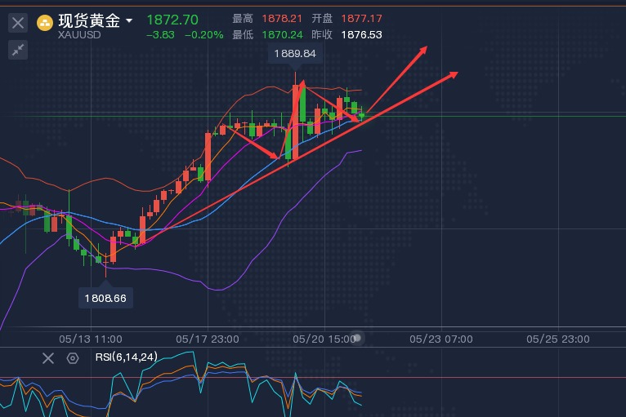The height and width of the screenshot is (417, 626).
Task: Click the RSI(6,14,24) indicator label
Action: pos(126,357)
